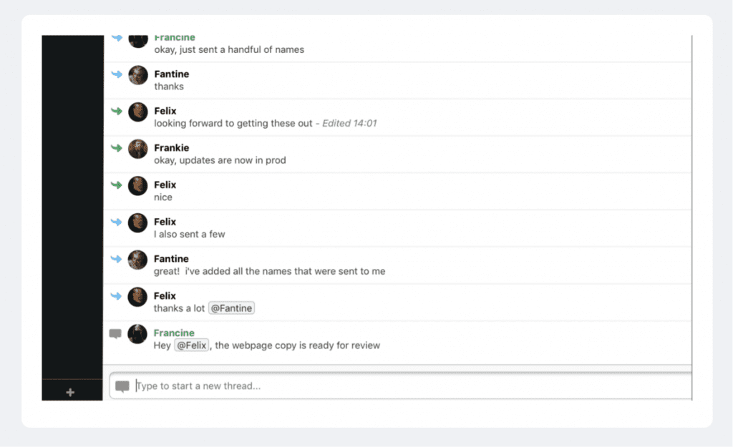Image resolution: width=733 pixels, height=447 pixels.
Task: Click the blue reply arrow next to "I also sent a few"
Action: coord(117,222)
